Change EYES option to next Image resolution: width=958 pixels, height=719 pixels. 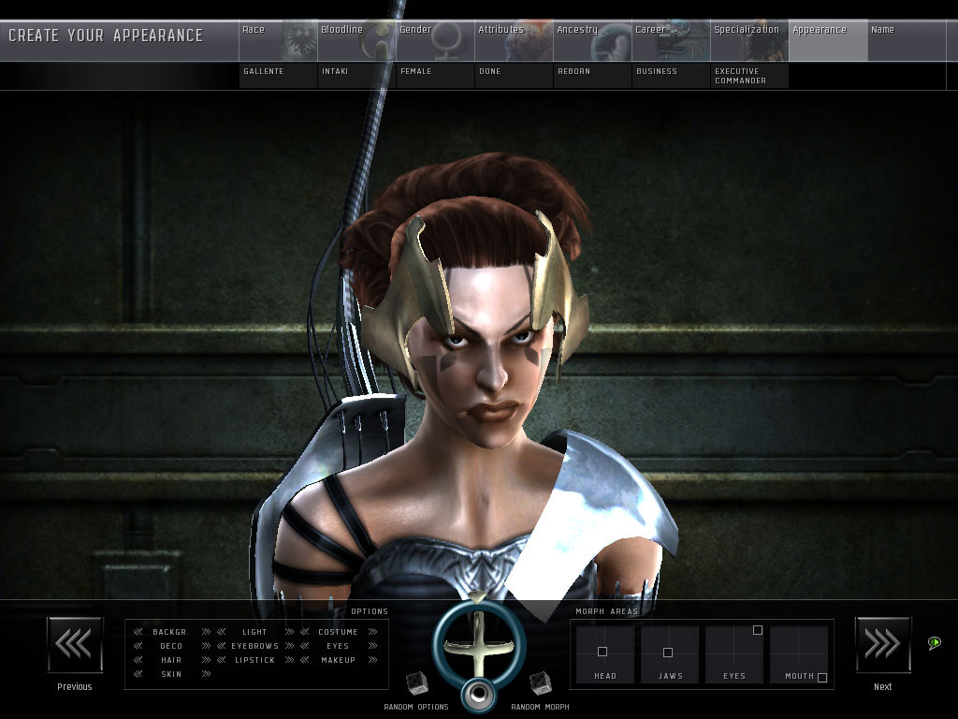click(372, 646)
